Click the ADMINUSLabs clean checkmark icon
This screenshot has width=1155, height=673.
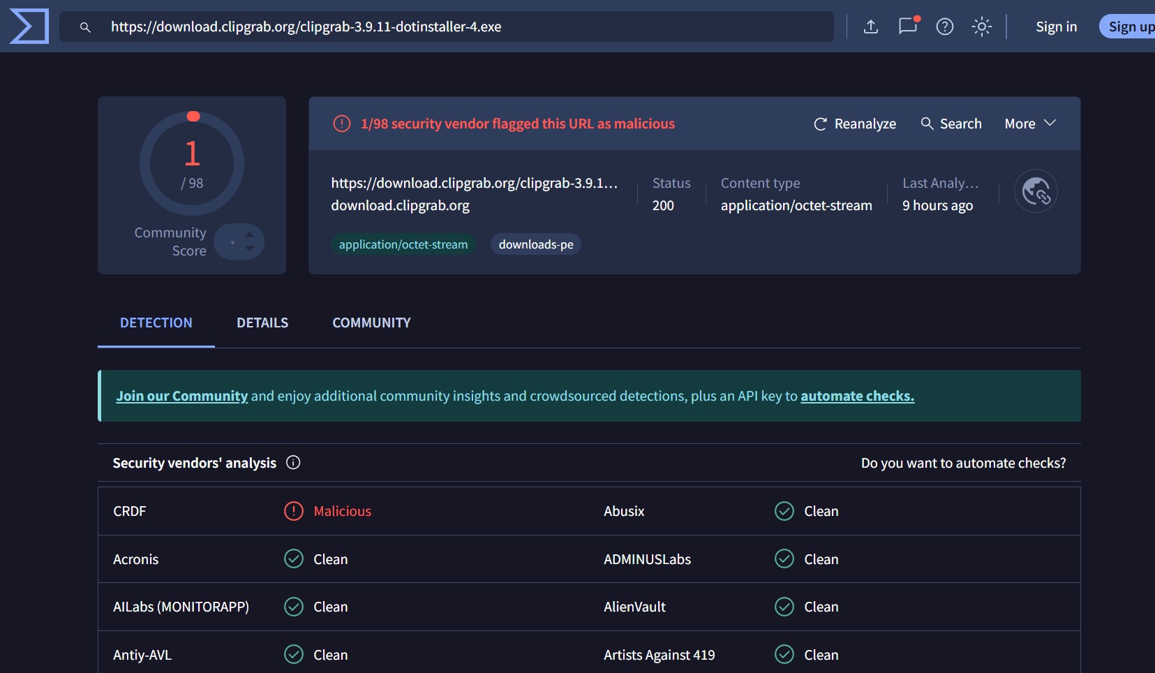point(784,559)
